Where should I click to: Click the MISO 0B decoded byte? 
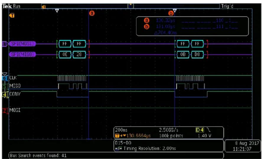(183, 54)
